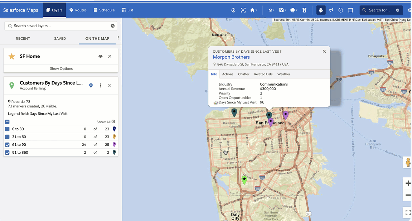Select the popup Chatter tab
Image resolution: width=412 pixels, height=221 pixels.
[x=243, y=74]
